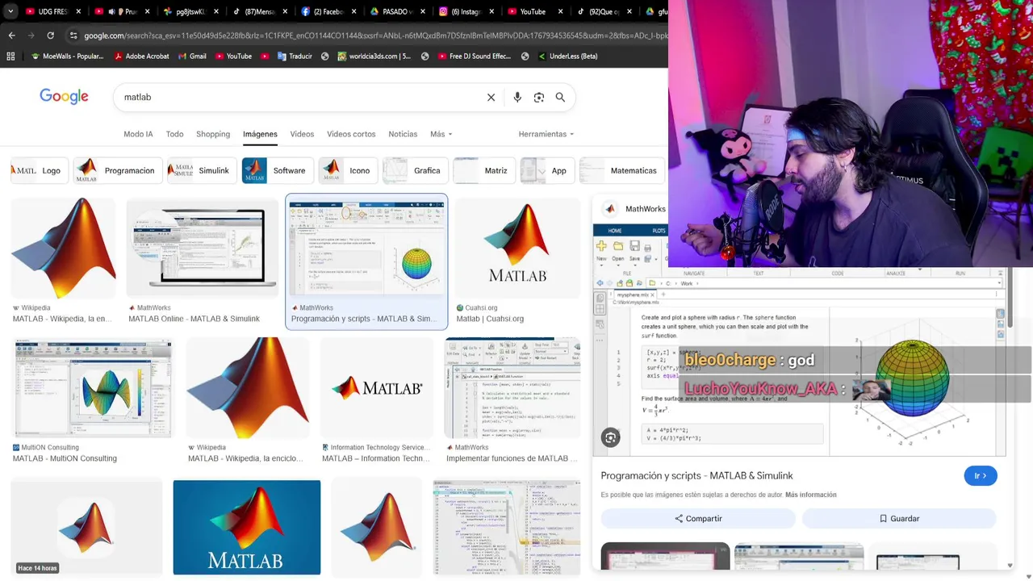Viewport: 1033px width, 581px height.
Task: Go to Google home via the logo
Action: (x=64, y=97)
